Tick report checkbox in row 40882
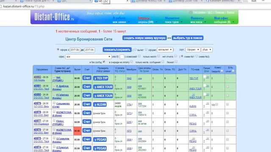This screenshot has height=152, width=271. pyautogui.click(x=227, y=78)
